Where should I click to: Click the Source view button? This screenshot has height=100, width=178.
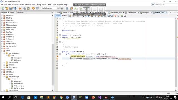coord(58,16)
